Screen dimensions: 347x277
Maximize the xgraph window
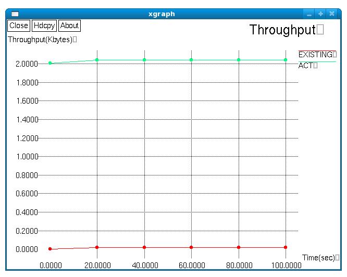(320, 14)
